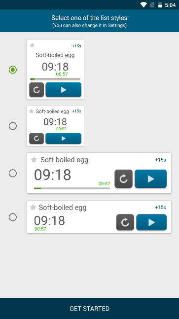Toggle the star in the third wide card
This screenshot has width=179, height=319.
34,160
